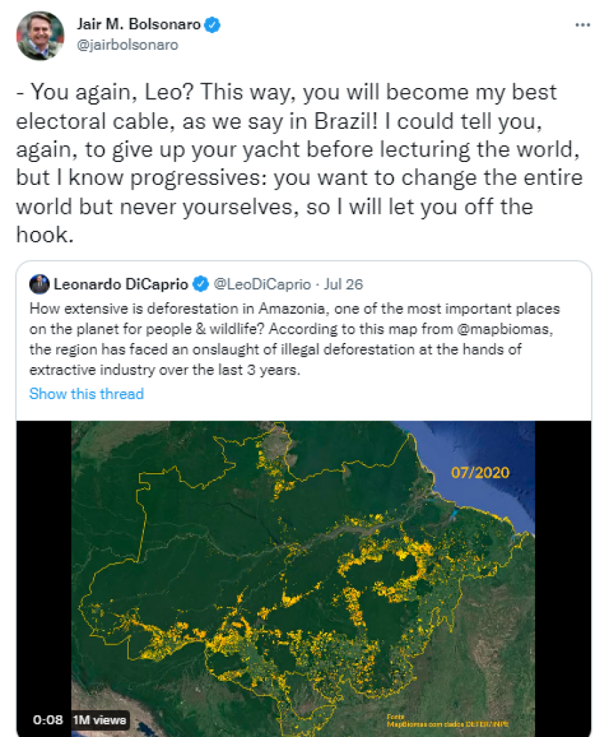Open the three-dot more options menu
The image size is (609, 737).
583,25
